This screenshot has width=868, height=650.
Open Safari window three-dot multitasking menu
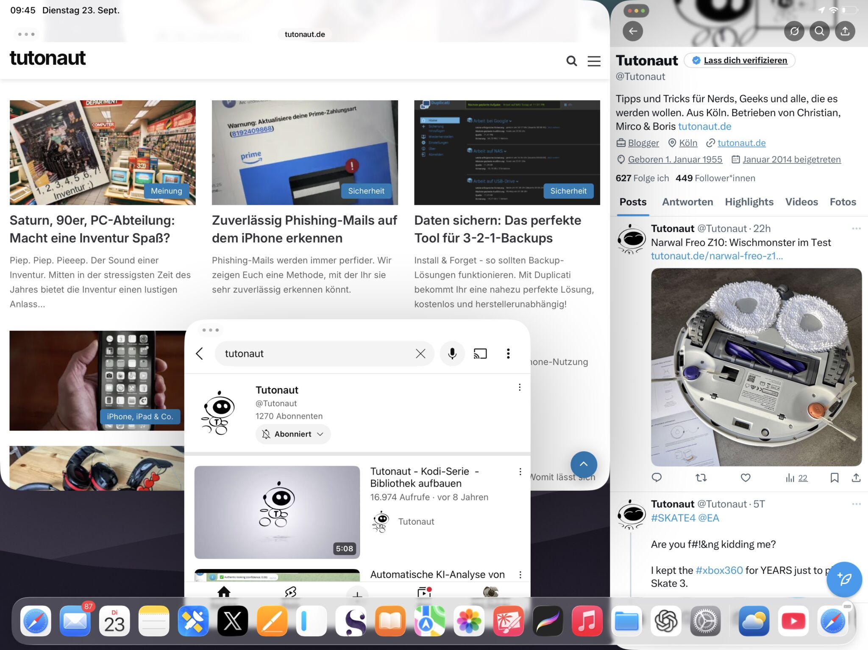26,34
